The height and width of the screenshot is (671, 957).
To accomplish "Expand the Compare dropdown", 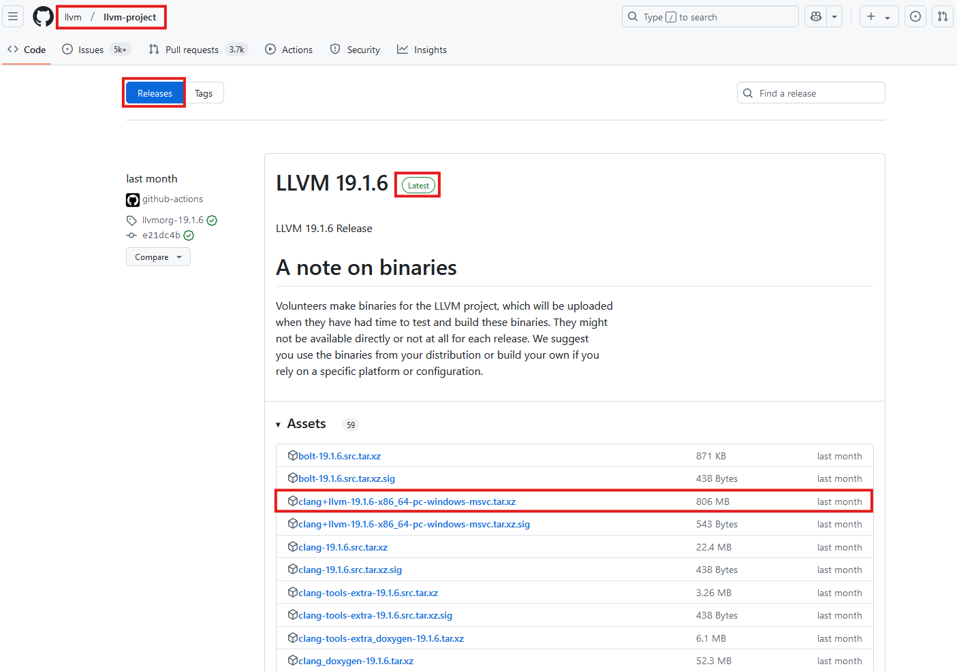I will pyautogui.click(x=158, y=257).
